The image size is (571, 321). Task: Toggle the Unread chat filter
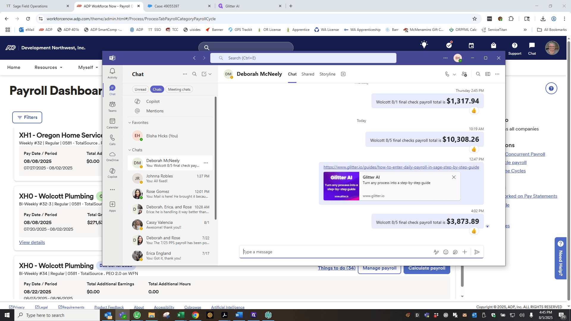click(x=140, y=89)
